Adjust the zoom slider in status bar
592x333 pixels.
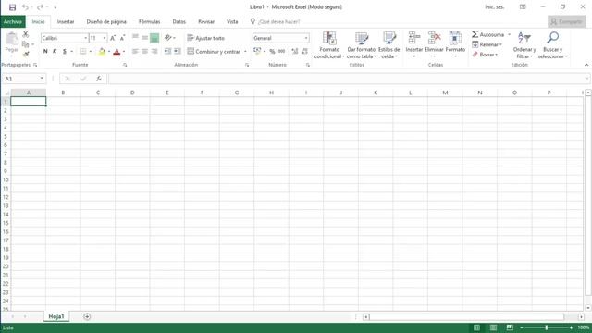pos(547,327)
